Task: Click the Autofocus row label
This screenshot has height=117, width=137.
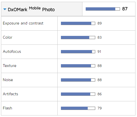Action: pos(12,52)
